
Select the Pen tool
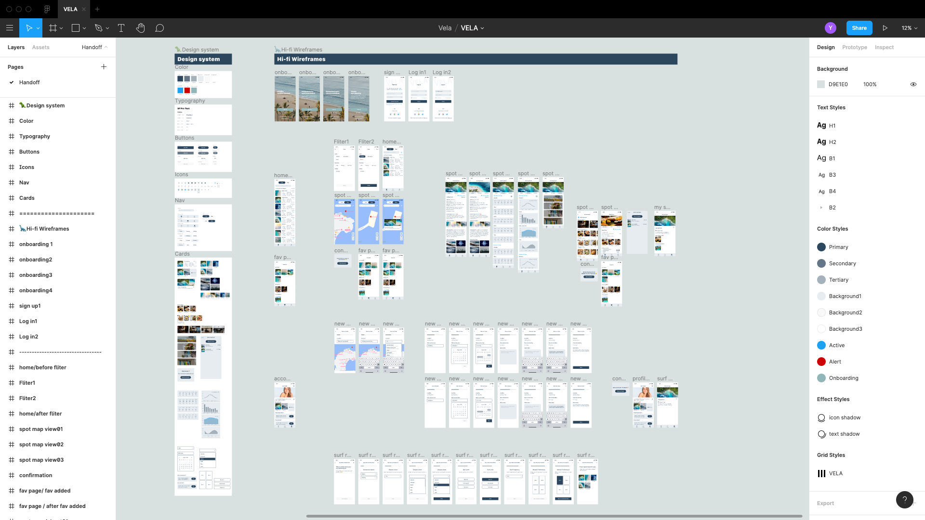coord(99,28)
